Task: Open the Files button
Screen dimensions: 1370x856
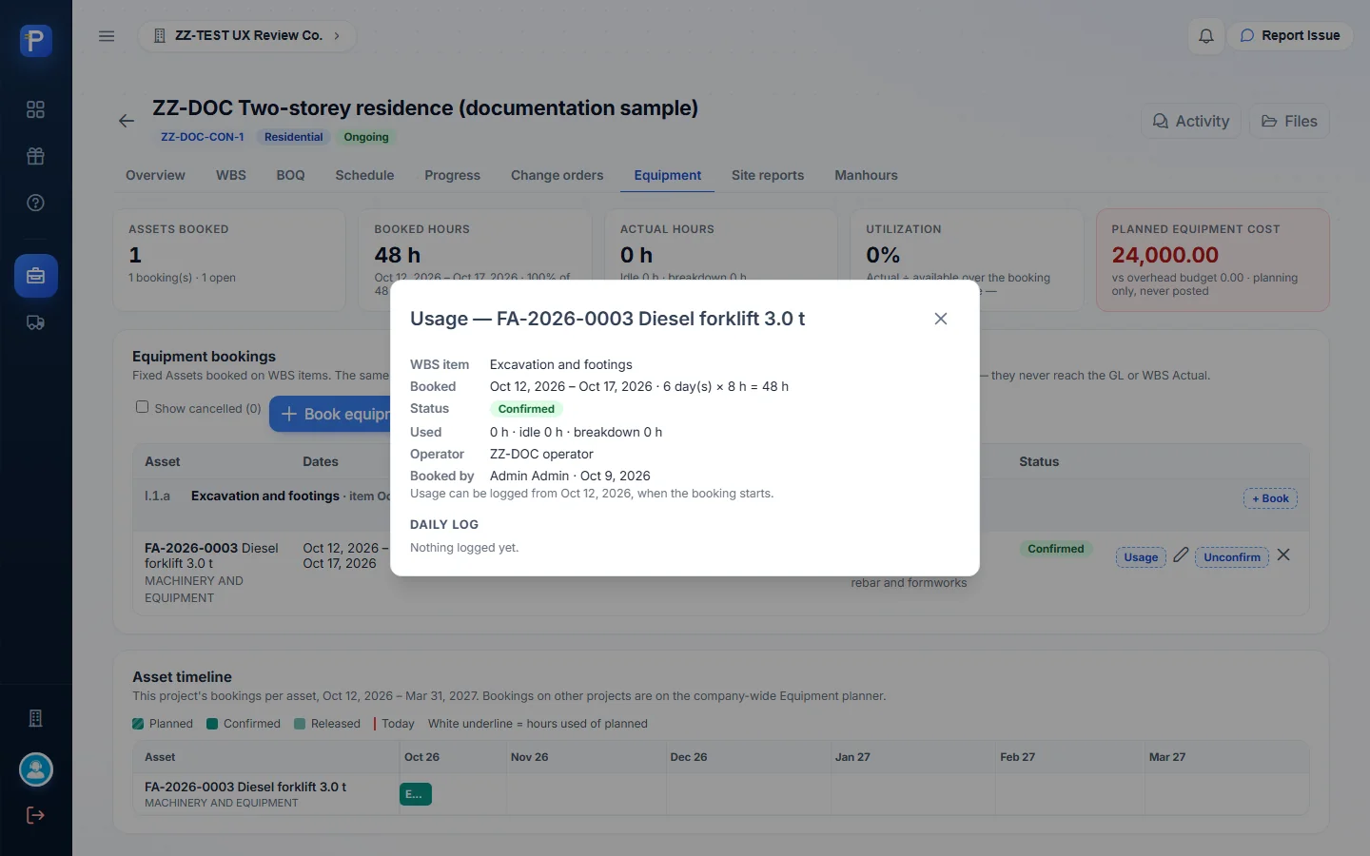Action: (x=1289, y=121)
